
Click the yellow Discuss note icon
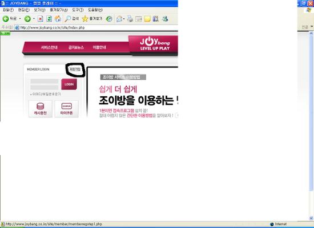[x=147, y=19]
